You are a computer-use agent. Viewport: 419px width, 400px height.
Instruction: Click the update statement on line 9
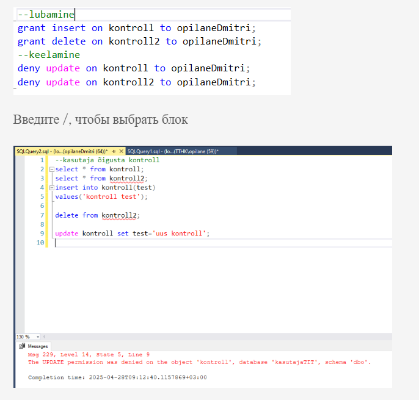pyautogui.click(x=132, y=234)
